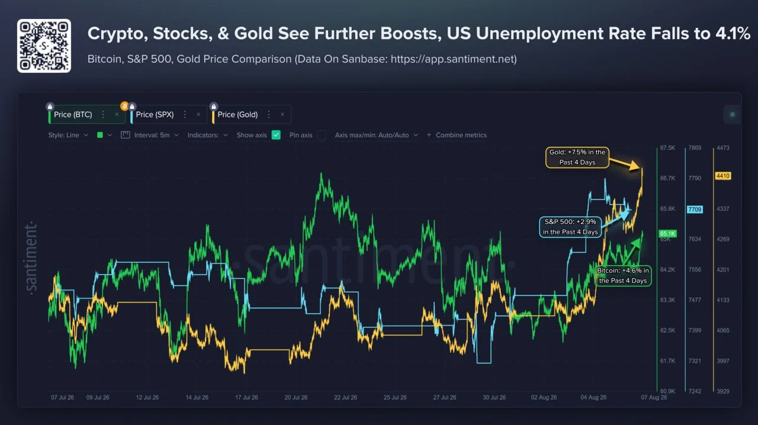Viewport: 758px width, 425px height.
Task: Uncheck the Show axis checkbox
Action: [276, 135]
